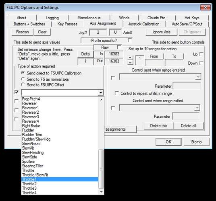Screen dimensions: 216x201
Task: Choose Reverser1 from the list
Action: 60,108
